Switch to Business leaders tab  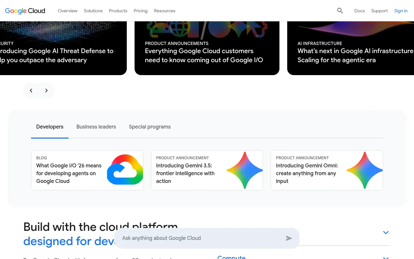[96, 127]
